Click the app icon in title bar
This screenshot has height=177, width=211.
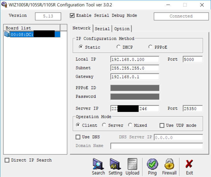(4, 5)
